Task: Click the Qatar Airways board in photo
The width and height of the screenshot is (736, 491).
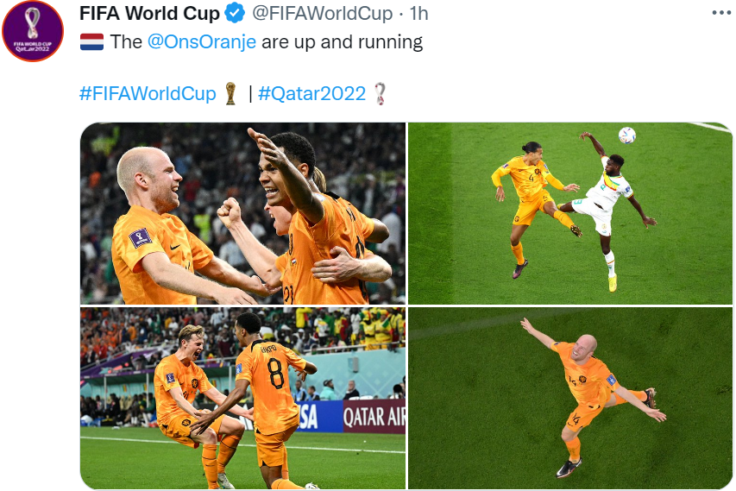Action: [374, 417]
